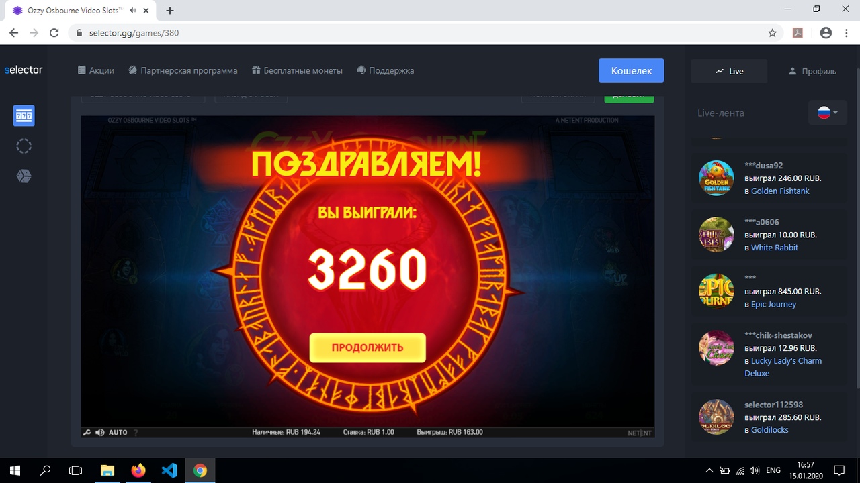Open the Кошелек wallet
The image size is (860, 483).
click(632, 70)
